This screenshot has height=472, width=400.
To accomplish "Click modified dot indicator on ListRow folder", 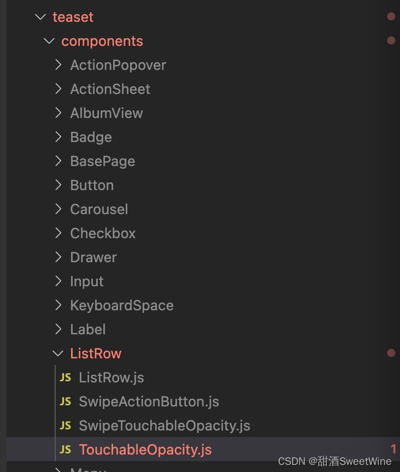I will (391, 353).
